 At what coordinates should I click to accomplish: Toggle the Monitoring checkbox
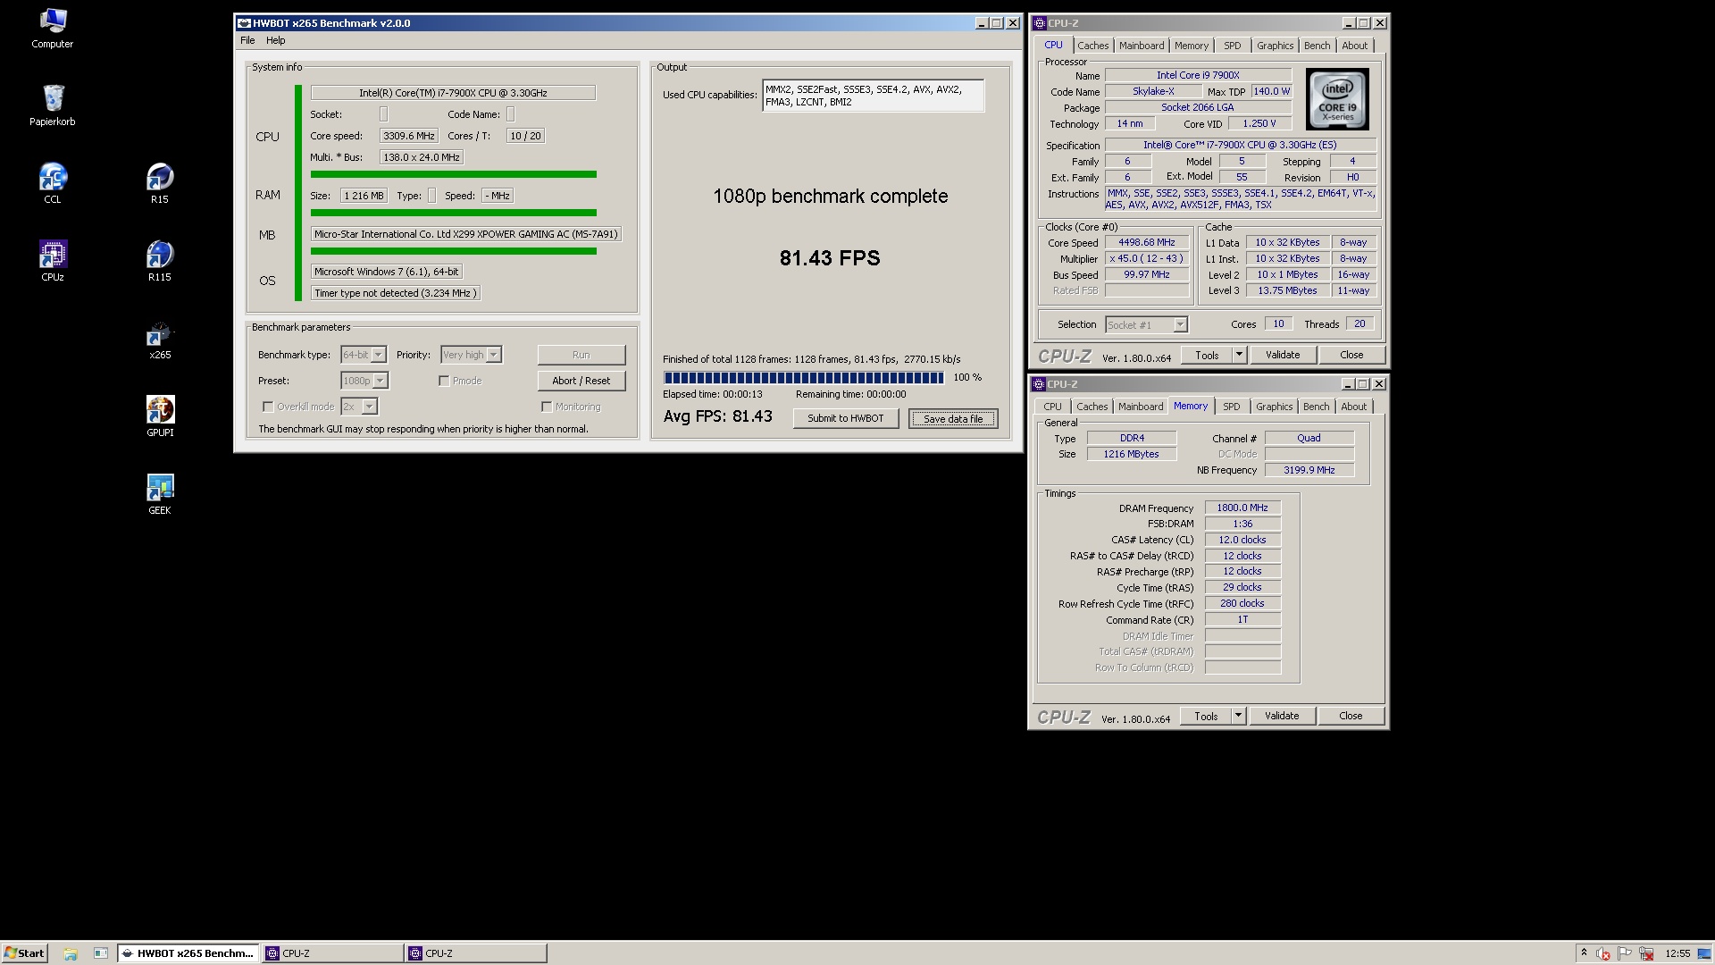pos(547,407)
